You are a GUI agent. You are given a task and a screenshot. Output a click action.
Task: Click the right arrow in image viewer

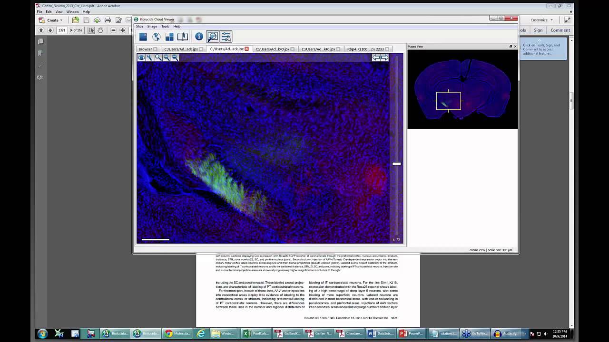384,57
